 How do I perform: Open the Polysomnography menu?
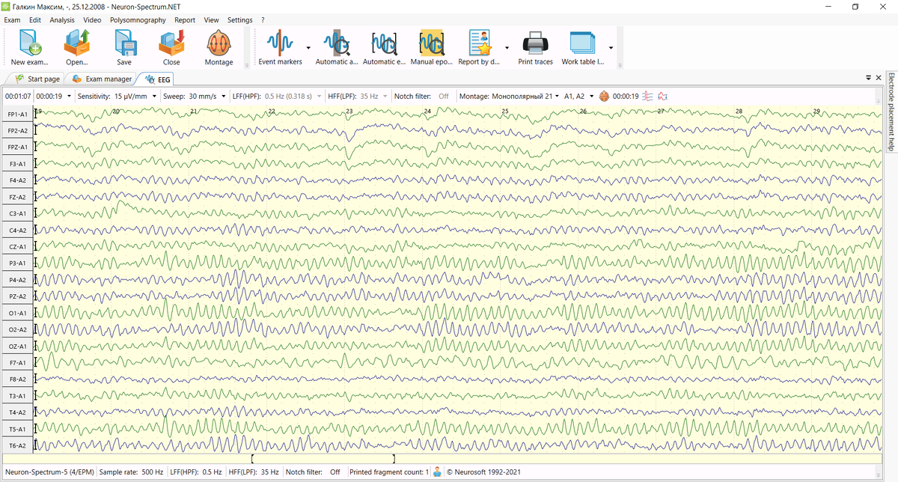[138, 20]
